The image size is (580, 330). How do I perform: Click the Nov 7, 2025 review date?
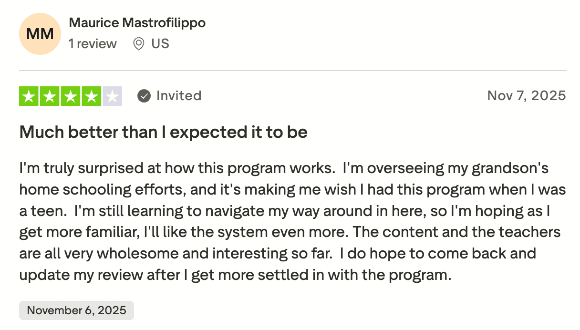point(526,96)
